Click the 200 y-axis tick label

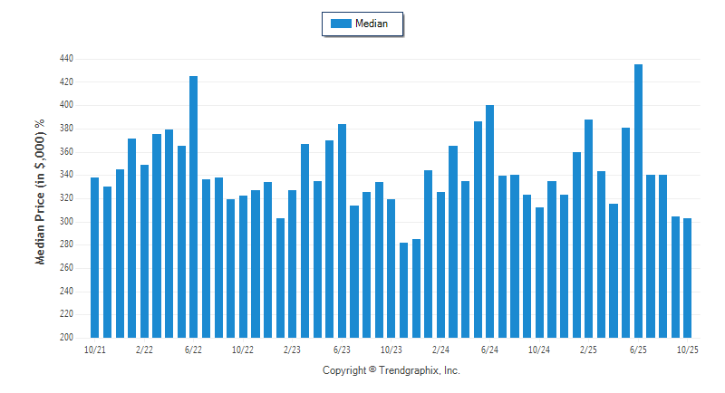click(x=67, y=338)
